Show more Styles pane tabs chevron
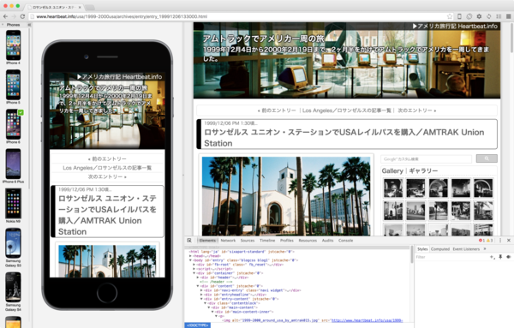The width and height of the screenshot is (514, 328). [x=485, y=249]
